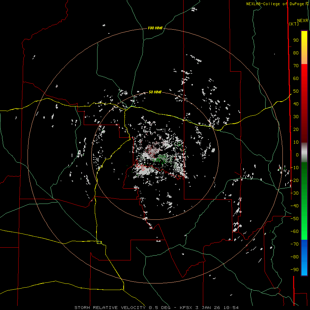This screenshot has width=310, height=310.
Task: Click the 10 value on the velocity scale
Action: pos(296,142)
